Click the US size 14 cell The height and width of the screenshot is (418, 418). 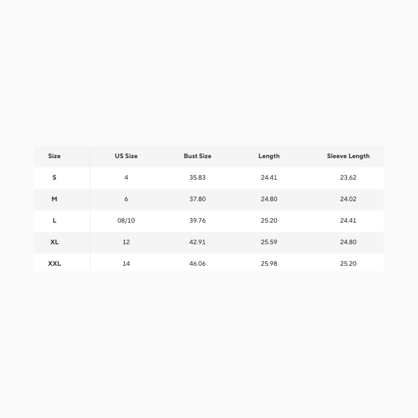pyautogui.click(x=126, y=264)
